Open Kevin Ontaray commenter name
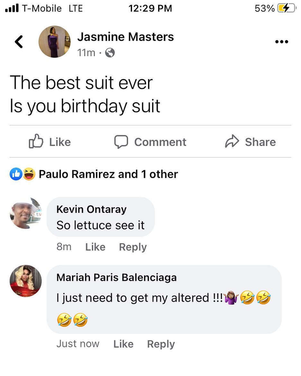This screenshot has width=301, height=376. coord(92,209)
